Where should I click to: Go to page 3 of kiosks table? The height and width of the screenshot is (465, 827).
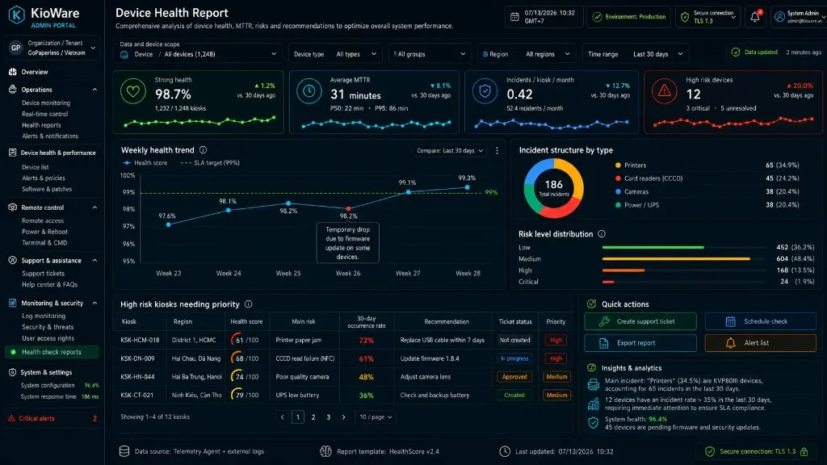(x=328, y=417)
